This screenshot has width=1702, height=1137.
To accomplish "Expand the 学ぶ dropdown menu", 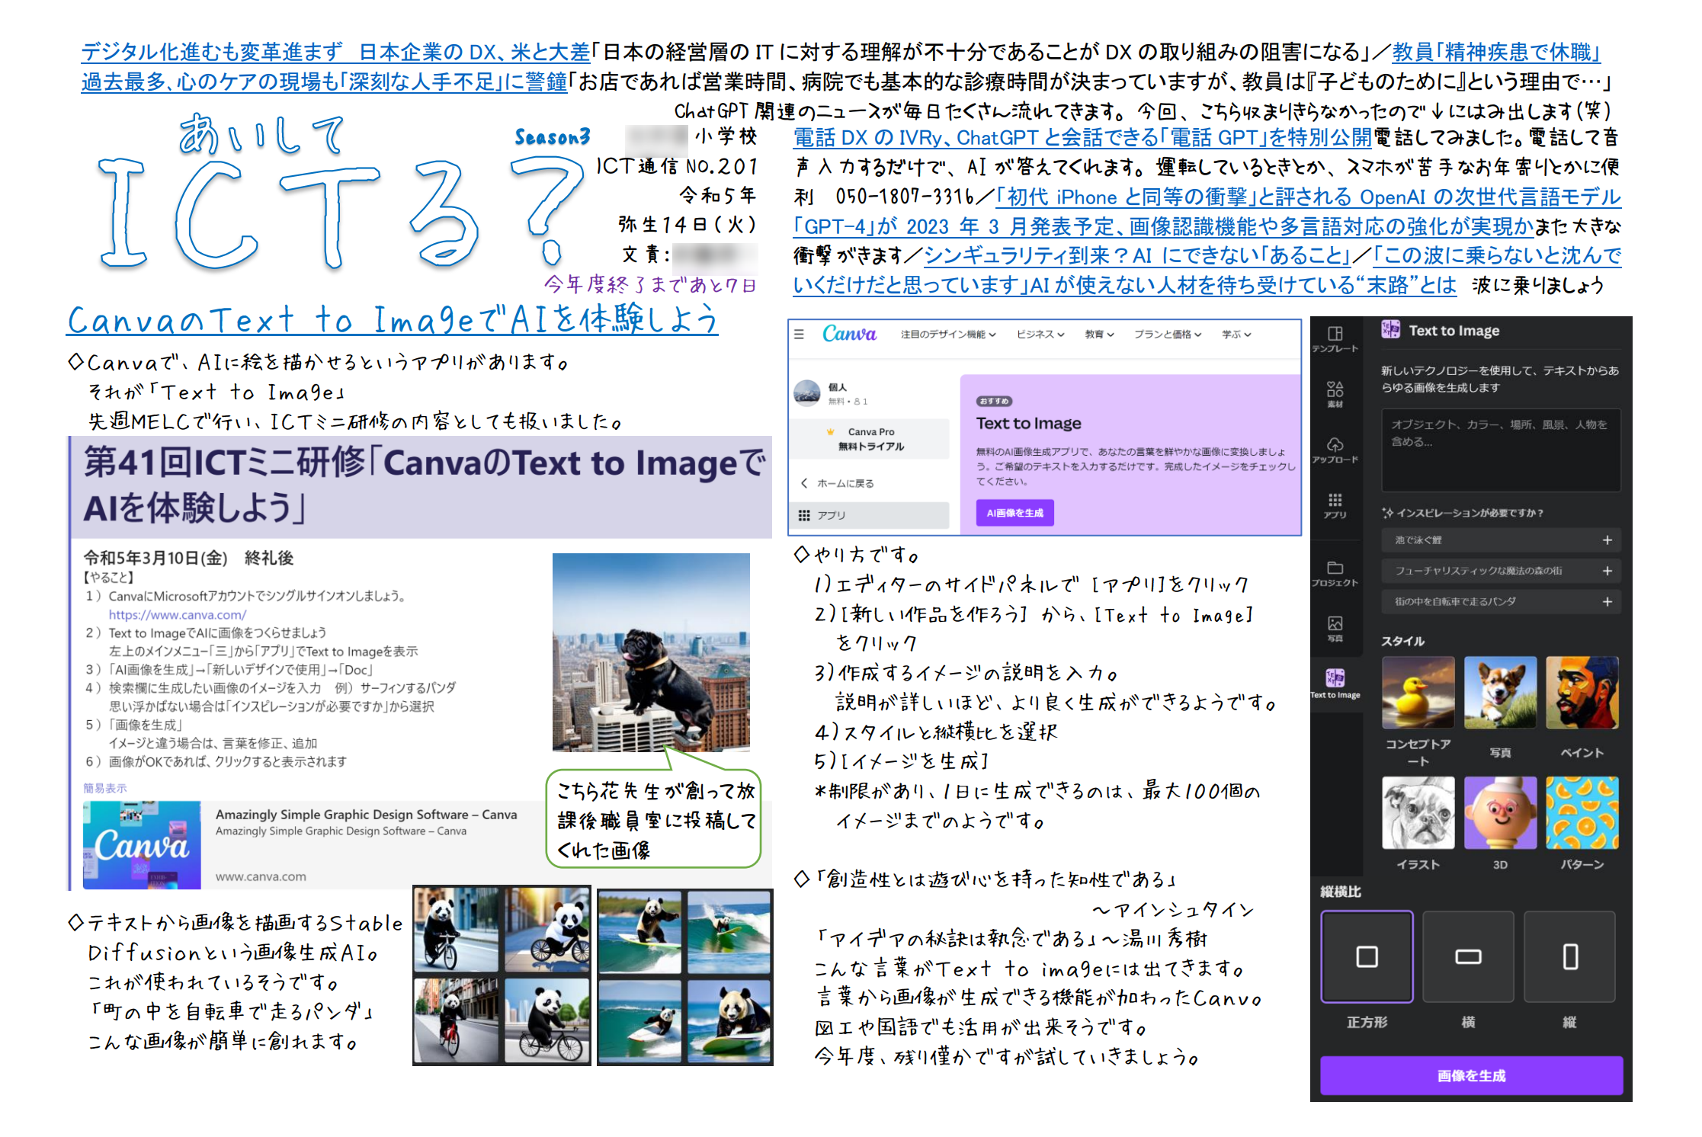I will click(1236, 335).
